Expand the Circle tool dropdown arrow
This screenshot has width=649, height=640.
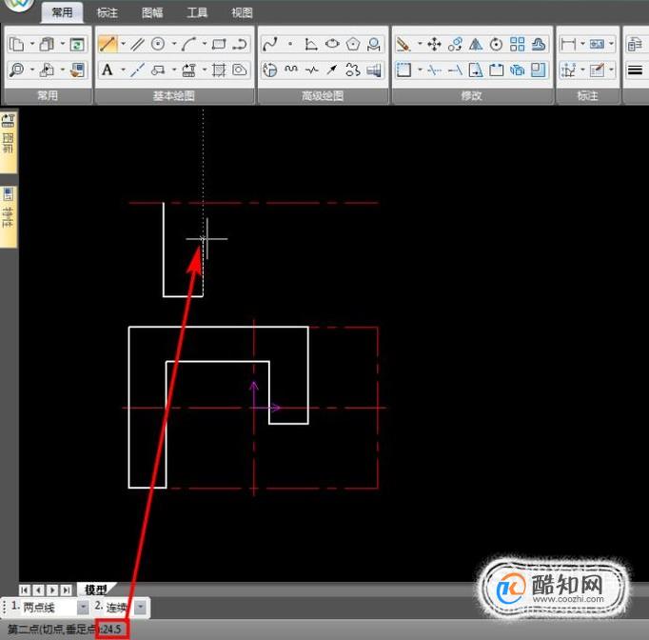coord(174,44)
